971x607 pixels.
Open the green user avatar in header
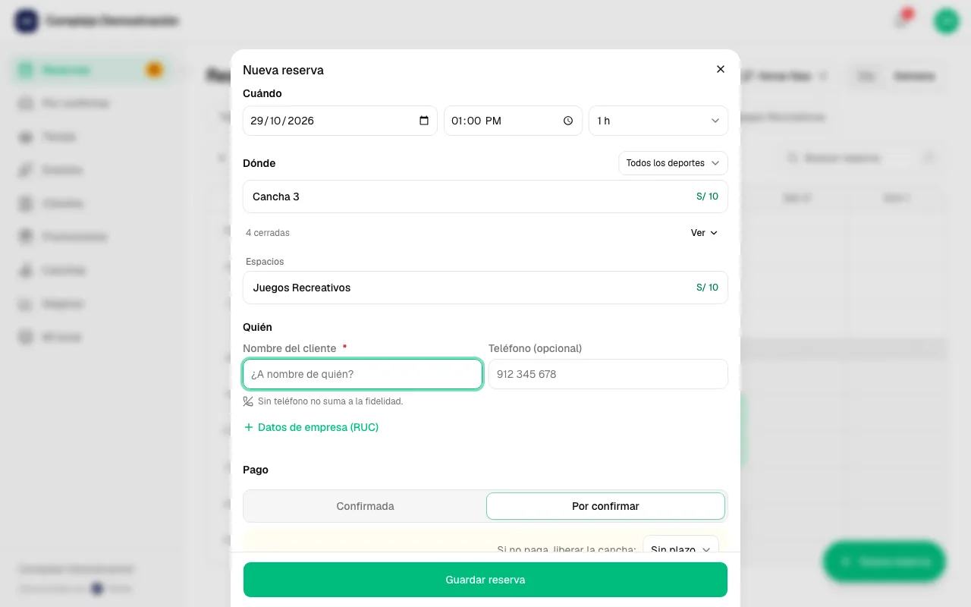[947, 20]
